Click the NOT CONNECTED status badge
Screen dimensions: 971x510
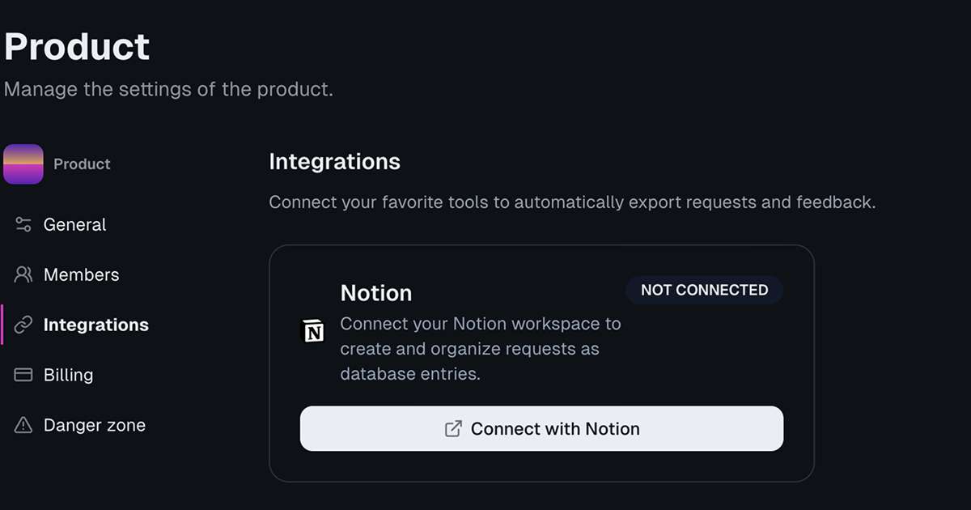point(704,290)
